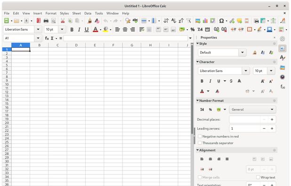Open the General number format dropdown

(x=252, y=110)
